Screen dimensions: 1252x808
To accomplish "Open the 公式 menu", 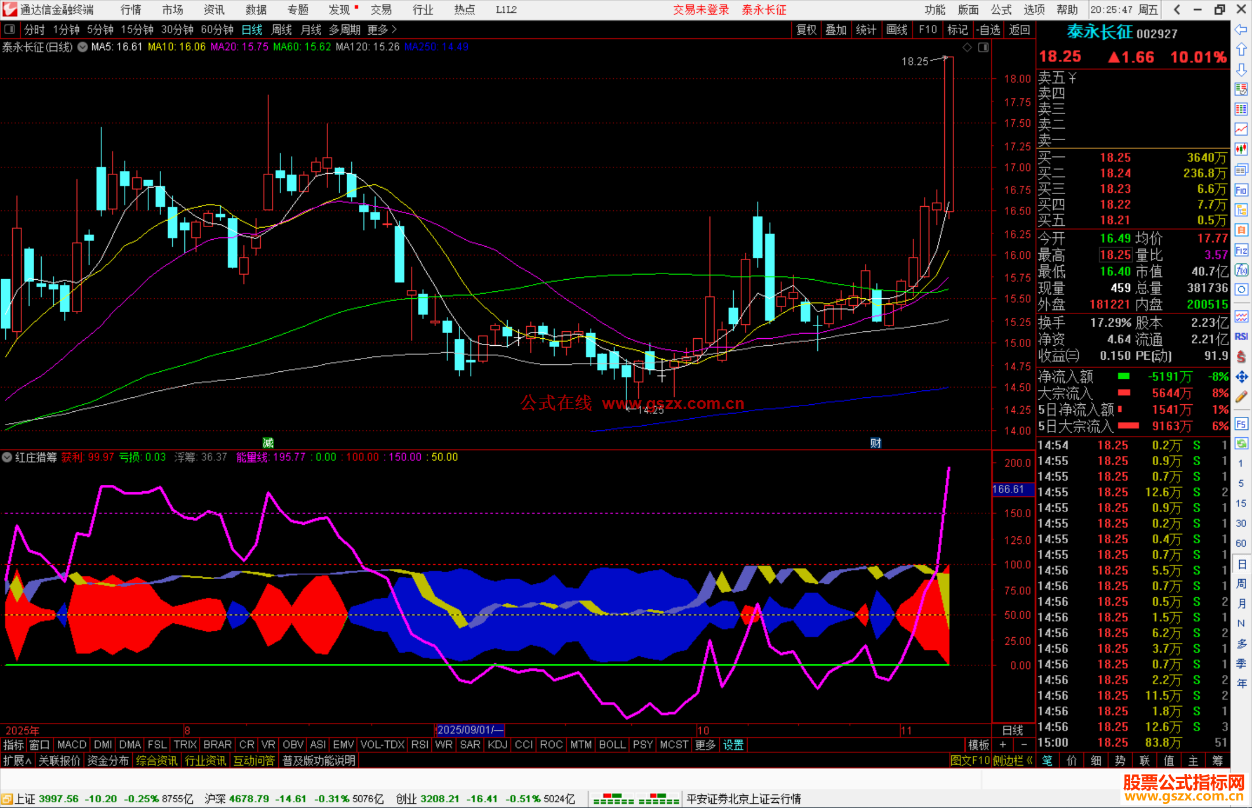I will tap(1000, 9).
